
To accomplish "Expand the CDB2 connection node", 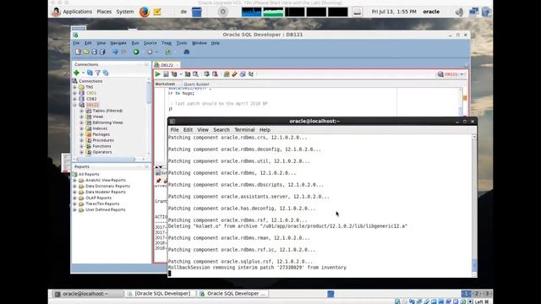I will (x=75, y=99).
